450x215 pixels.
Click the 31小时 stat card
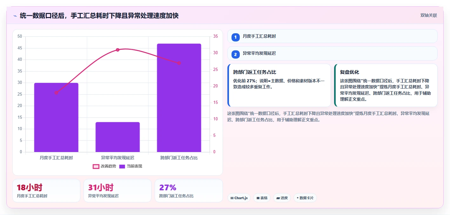click(118, 191)
